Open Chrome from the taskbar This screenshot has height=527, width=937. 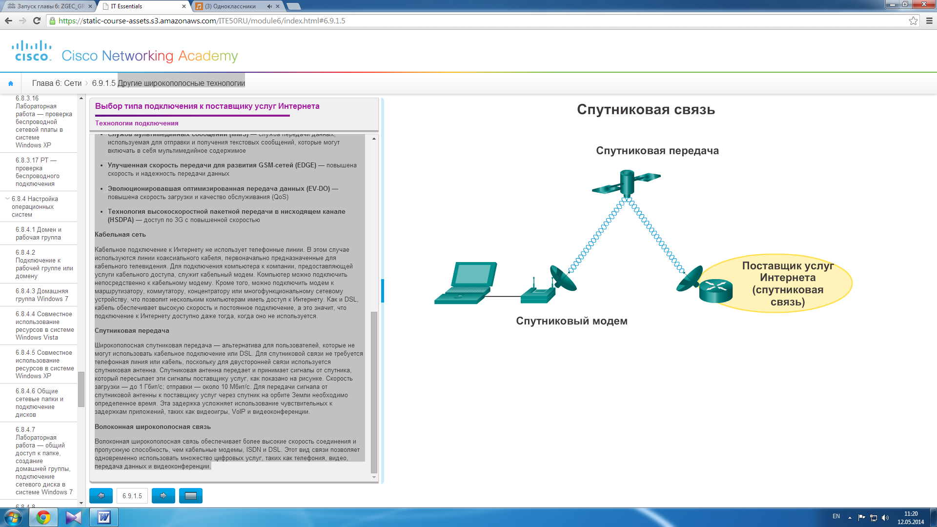(43, 517)
